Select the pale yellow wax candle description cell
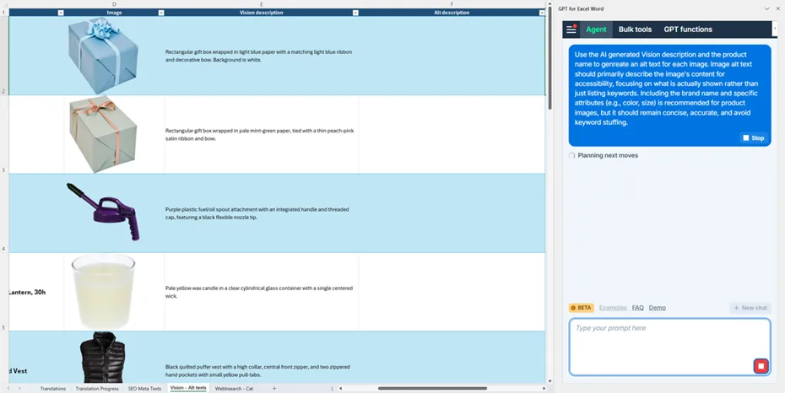Image resolution: width=785 pixels, height=393 pixels. 262,292
